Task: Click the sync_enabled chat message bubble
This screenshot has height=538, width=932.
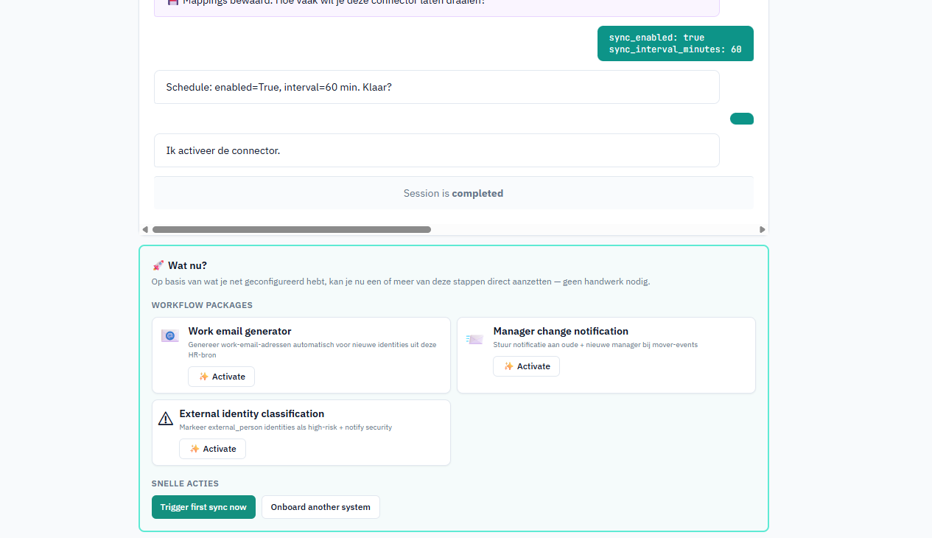Action: [676, 43]
